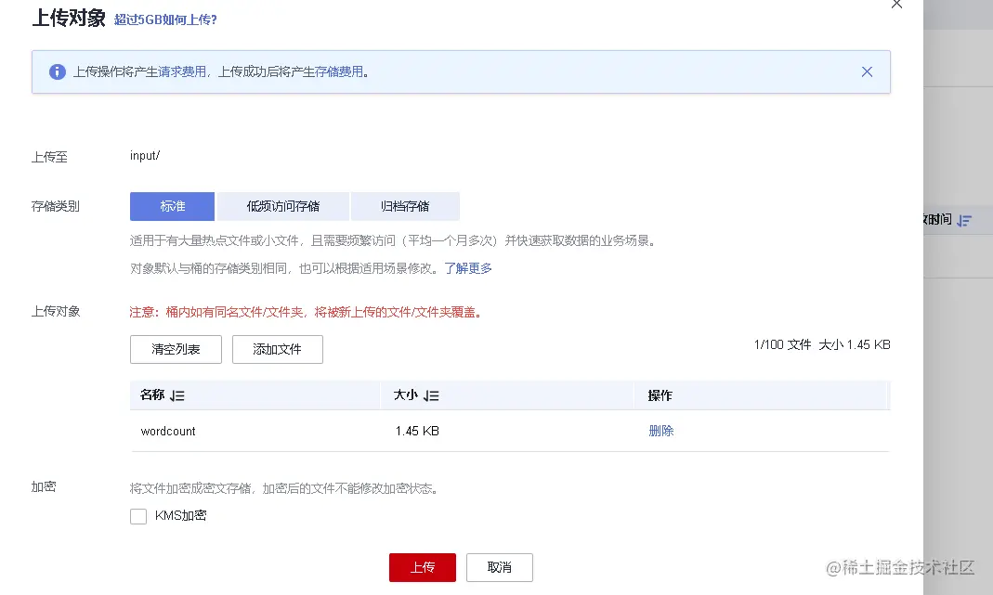Delete the wordcount file via 删除
This screenshot has width=993, height=595.
[x=661, y=431]
